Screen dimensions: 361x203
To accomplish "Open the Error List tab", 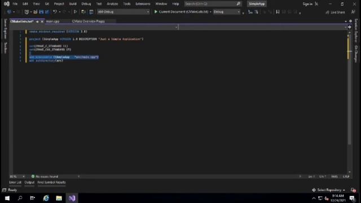I will pyautogui.click(x=15, y=183).
